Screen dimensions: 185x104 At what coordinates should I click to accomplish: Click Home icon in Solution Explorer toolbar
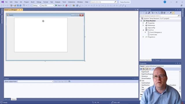tap(146, 13)
